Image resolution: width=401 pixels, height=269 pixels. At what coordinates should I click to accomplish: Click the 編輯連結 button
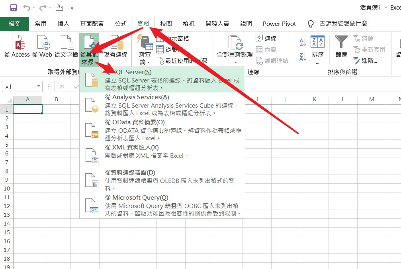(x=272, y=61)
